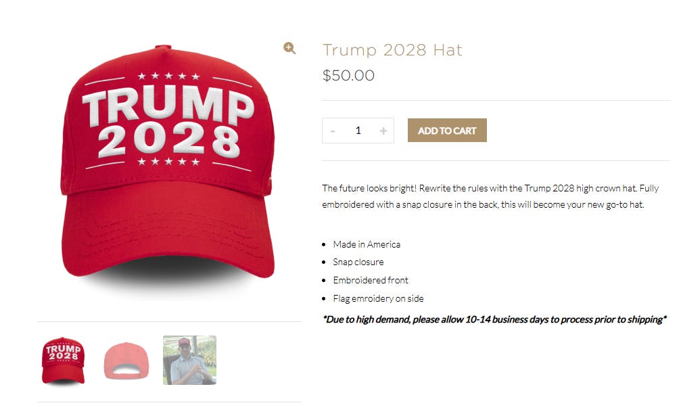Click the Made in America bullet item
The height and width of the screenshot is (416, 681).
point(367,244)
